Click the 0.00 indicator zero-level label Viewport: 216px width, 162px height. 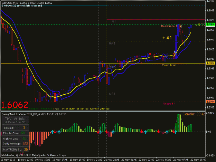click(208, 132)
